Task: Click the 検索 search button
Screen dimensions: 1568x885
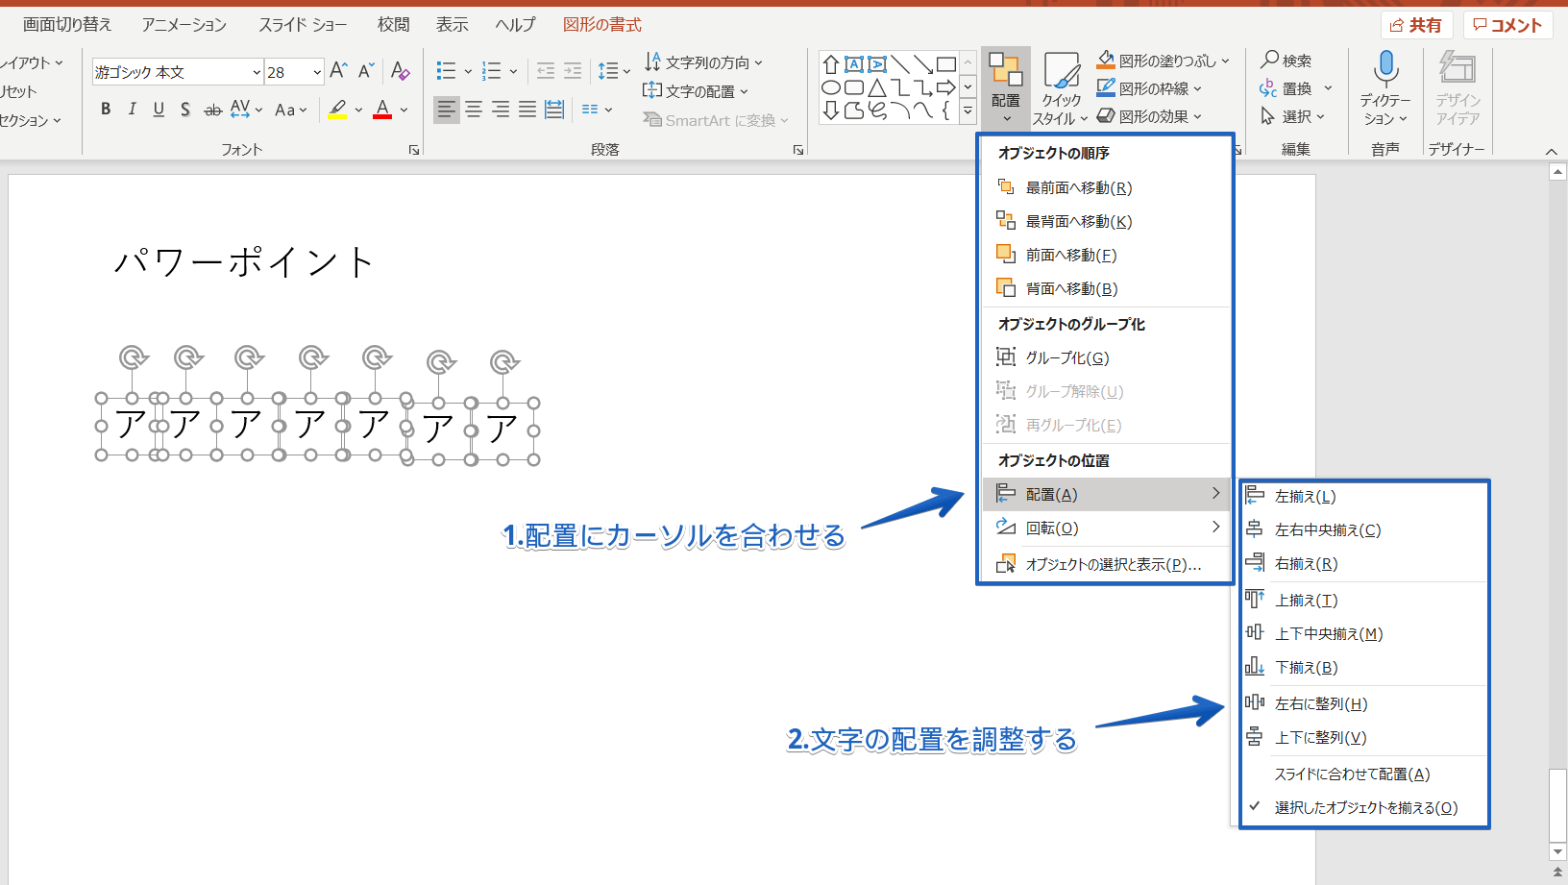Action: 1286,61
